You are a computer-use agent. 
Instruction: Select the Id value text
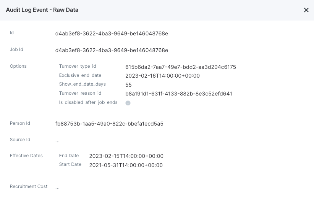coord(112,33)
